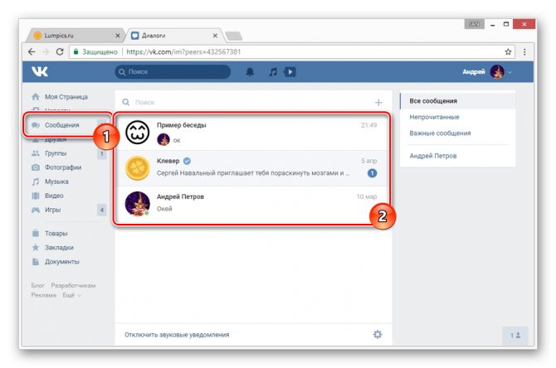
Task: Expand the profile menu arrow next to Андрей
Action: tap(510, 72)
